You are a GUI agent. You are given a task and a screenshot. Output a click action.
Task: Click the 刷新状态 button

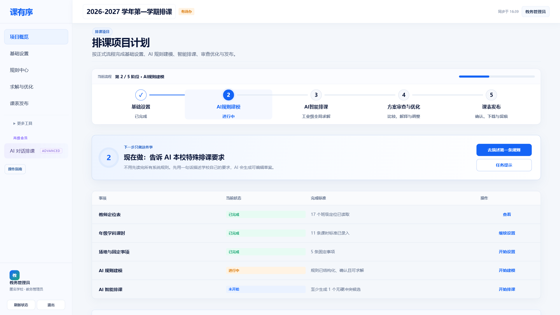click(21, 305)
